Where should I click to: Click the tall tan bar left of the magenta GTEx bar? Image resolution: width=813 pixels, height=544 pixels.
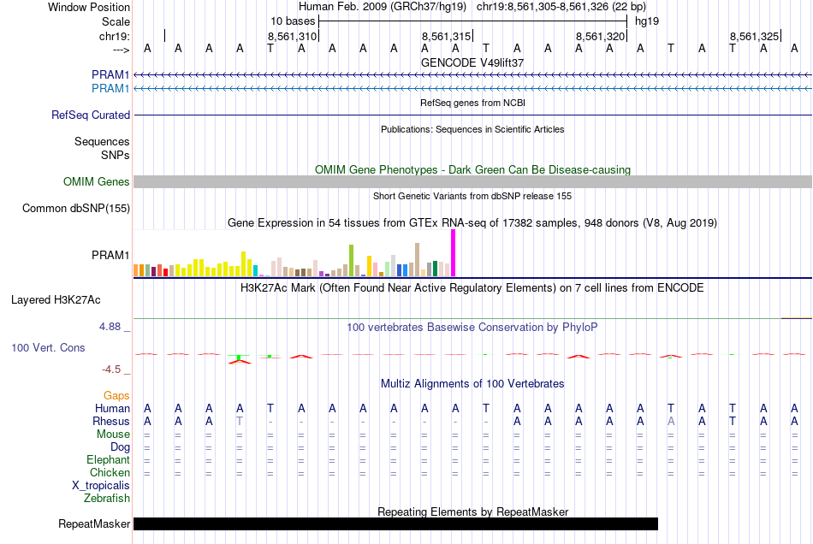[x=417, y=259]
